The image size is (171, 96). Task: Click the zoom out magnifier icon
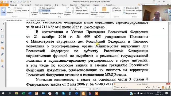(73, 8)
